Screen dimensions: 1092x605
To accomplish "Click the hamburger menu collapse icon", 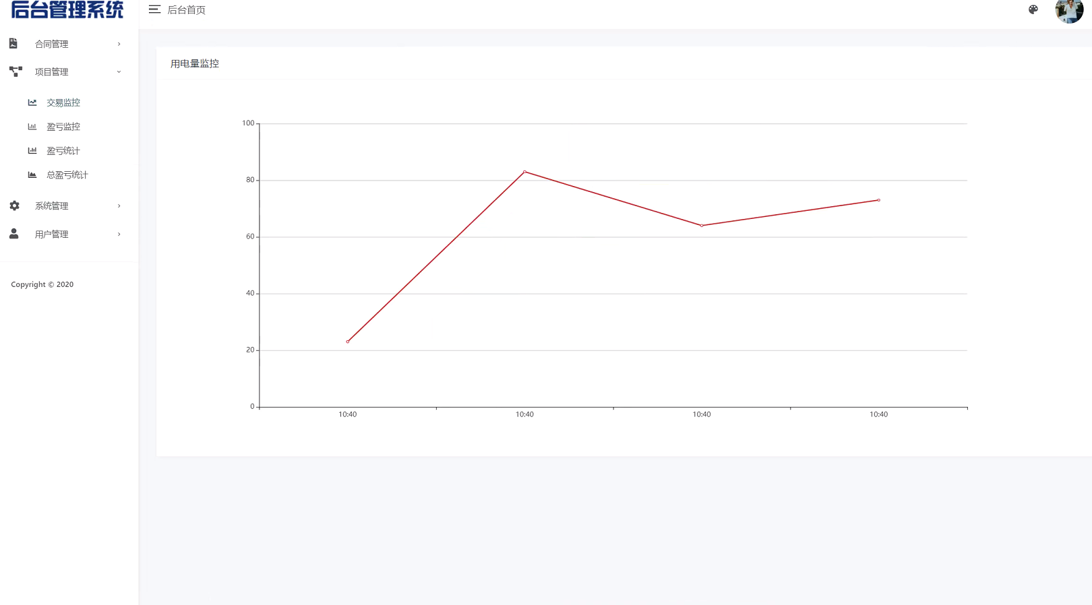I will [x=154, y=9].
